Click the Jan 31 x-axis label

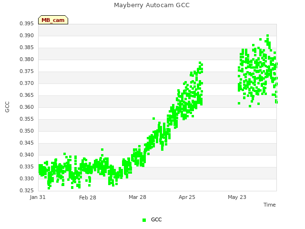pyautogui.click(x=38, y=197)
